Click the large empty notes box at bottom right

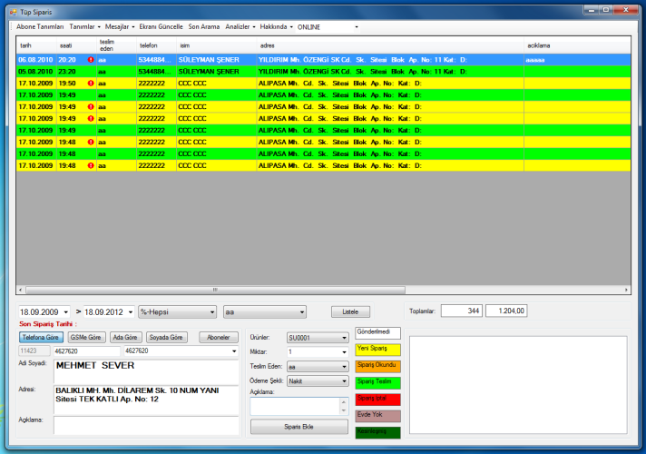tap(518, 385)
